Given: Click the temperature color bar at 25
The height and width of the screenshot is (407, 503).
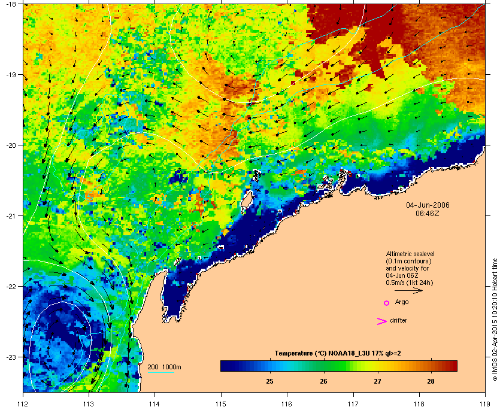Looking at the screenshot, I should pos(270,366).
